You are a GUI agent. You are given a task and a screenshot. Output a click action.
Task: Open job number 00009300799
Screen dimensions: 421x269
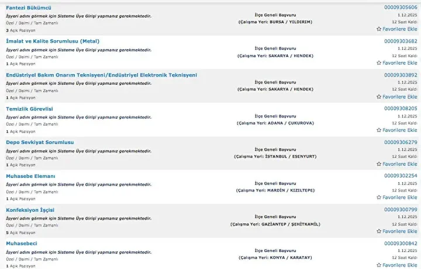[x=401, y=209]
